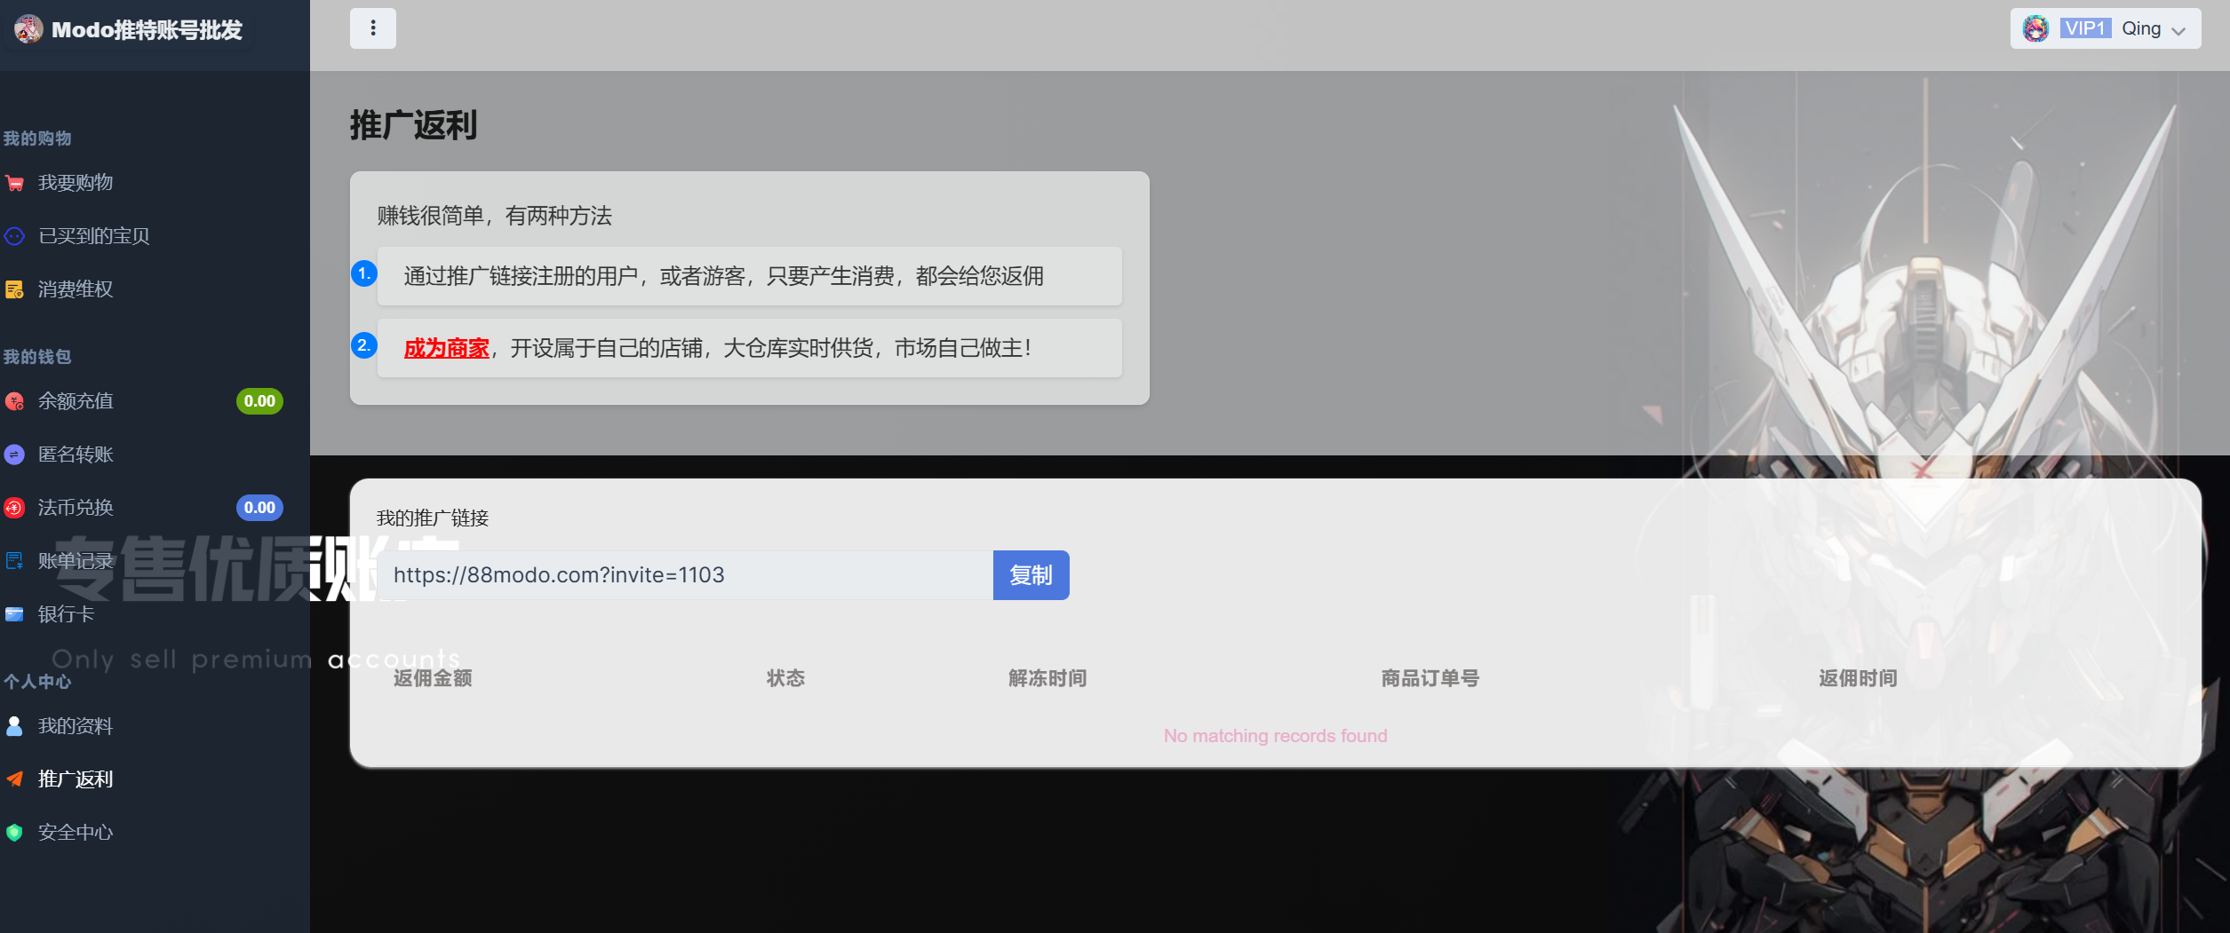Click the promotion link text field
This screenshot has width=2230, height=933.
684,575
